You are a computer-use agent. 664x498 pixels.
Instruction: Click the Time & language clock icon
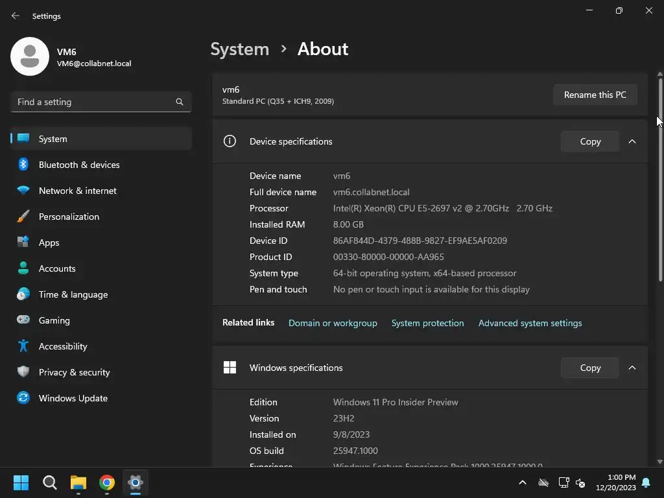[23, 294]
